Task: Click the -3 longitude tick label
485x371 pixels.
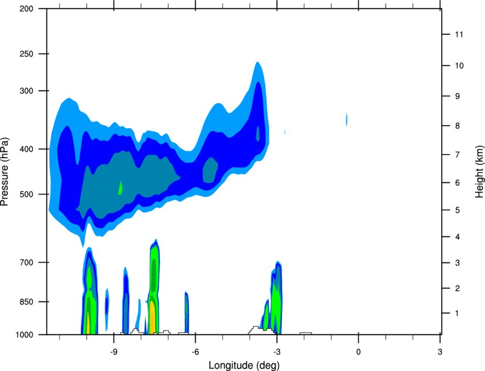Action: (x=277, y=352)
